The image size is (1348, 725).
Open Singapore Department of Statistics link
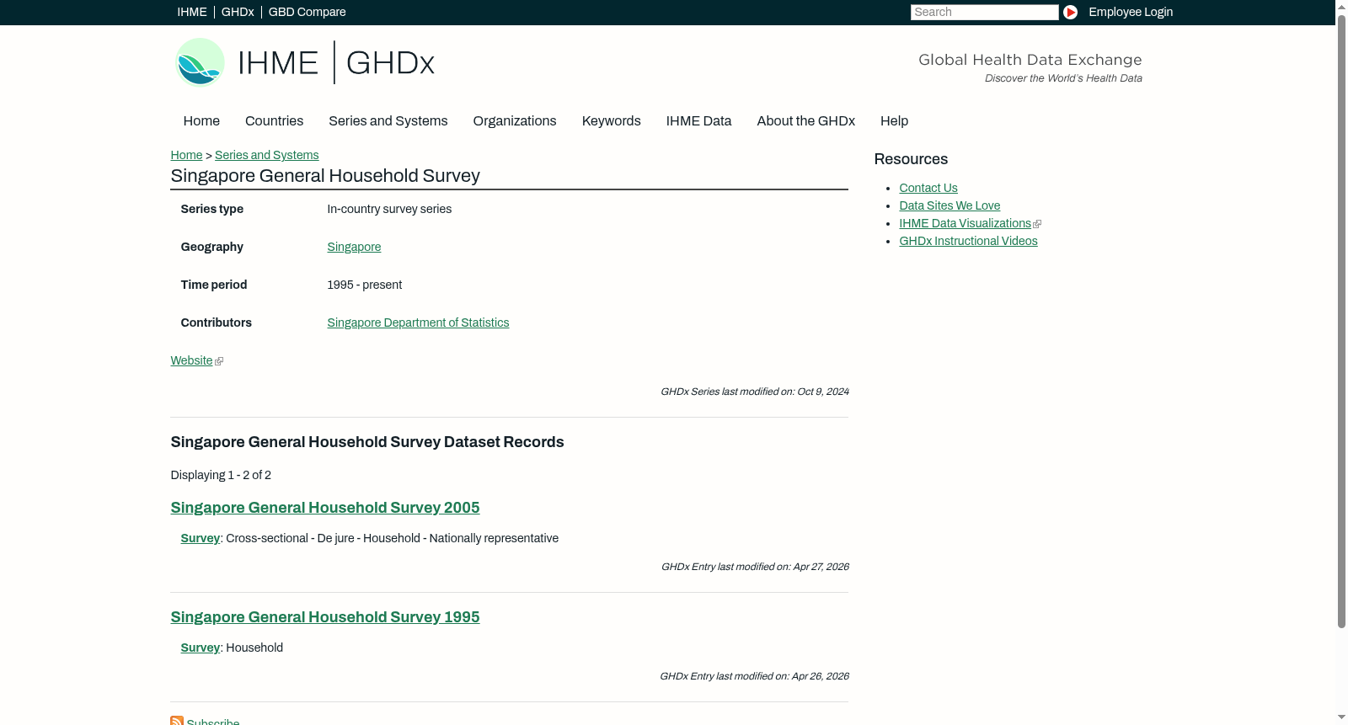coord(418,323)
